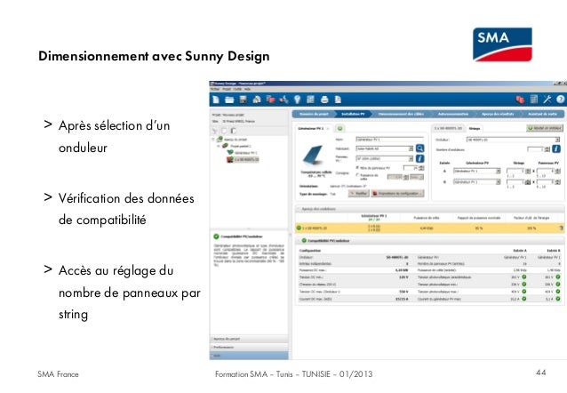Click the red cubes icon at toolbar right
567x393 pixels.
[x=520, y=100]
